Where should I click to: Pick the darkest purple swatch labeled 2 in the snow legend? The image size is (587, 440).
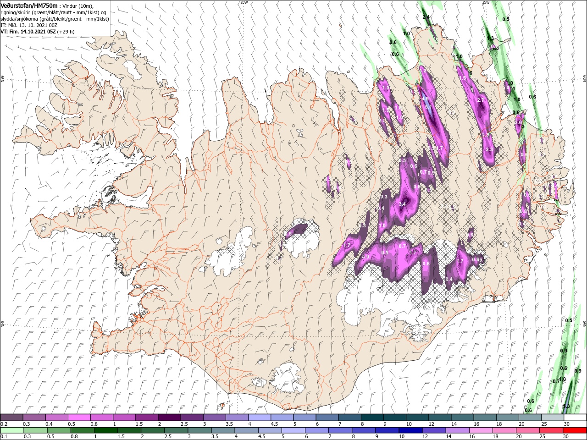tap(169, 418)
